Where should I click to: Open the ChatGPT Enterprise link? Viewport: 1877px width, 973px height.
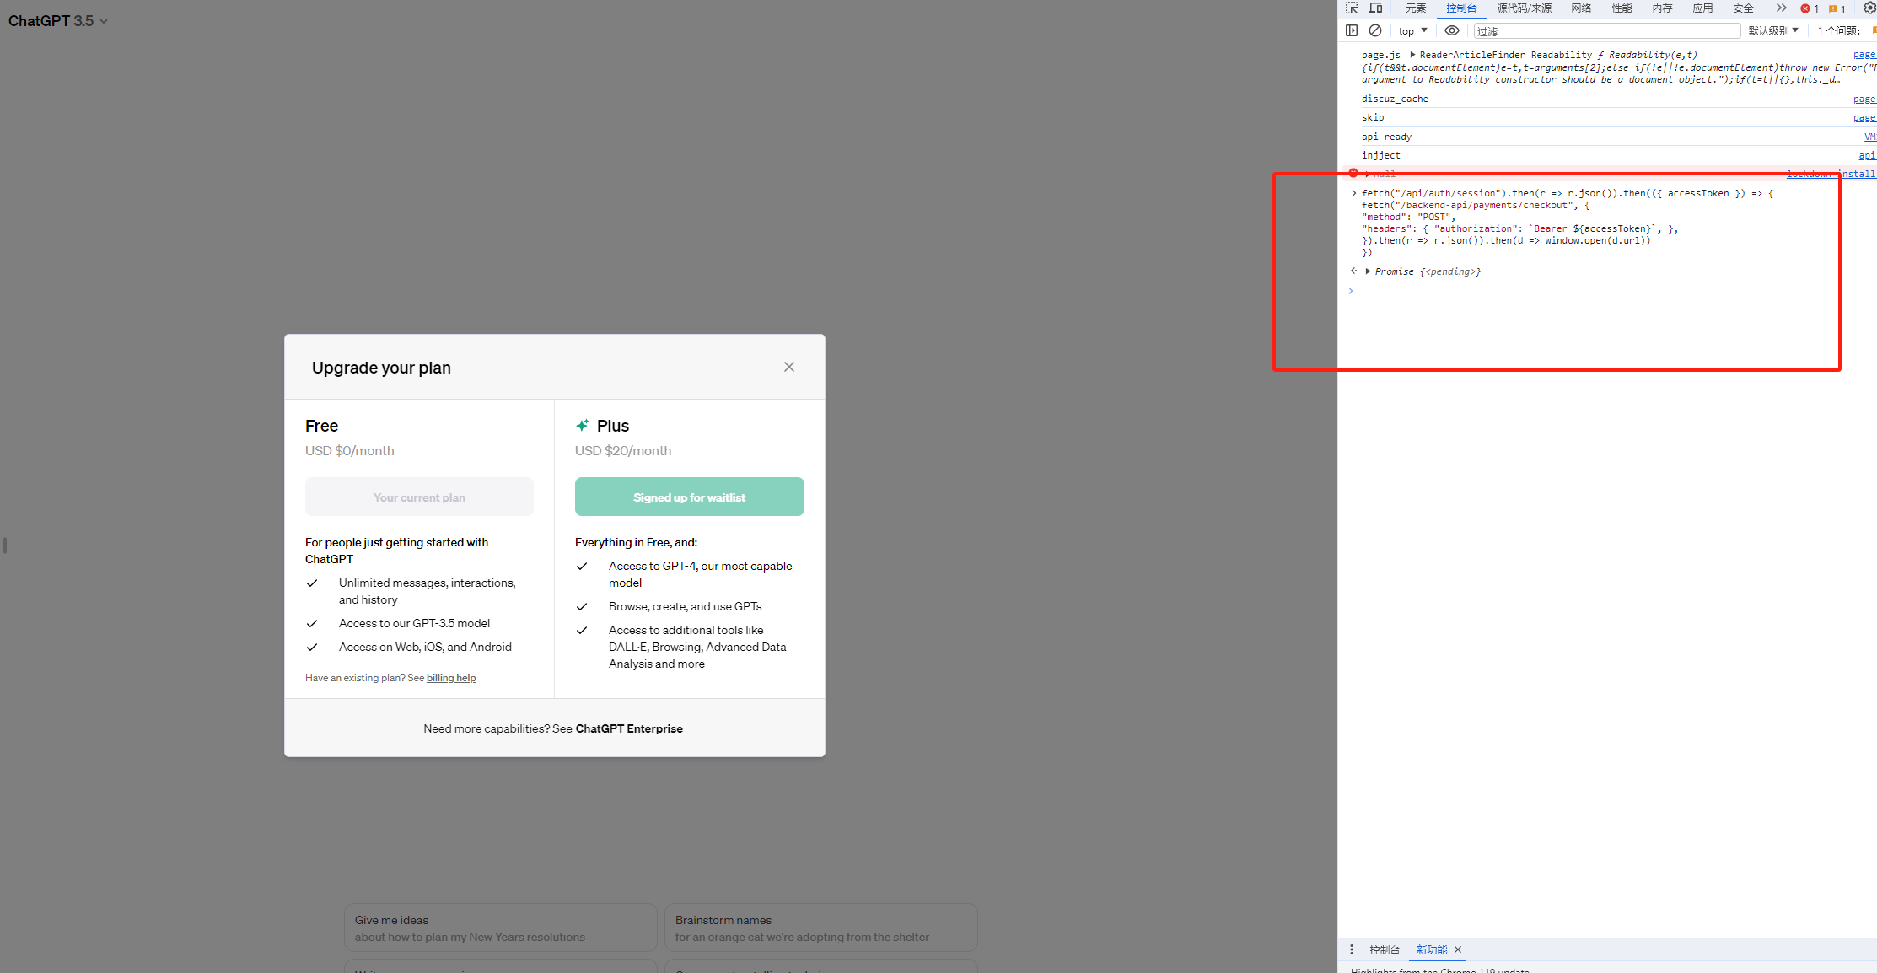(629, 728)
